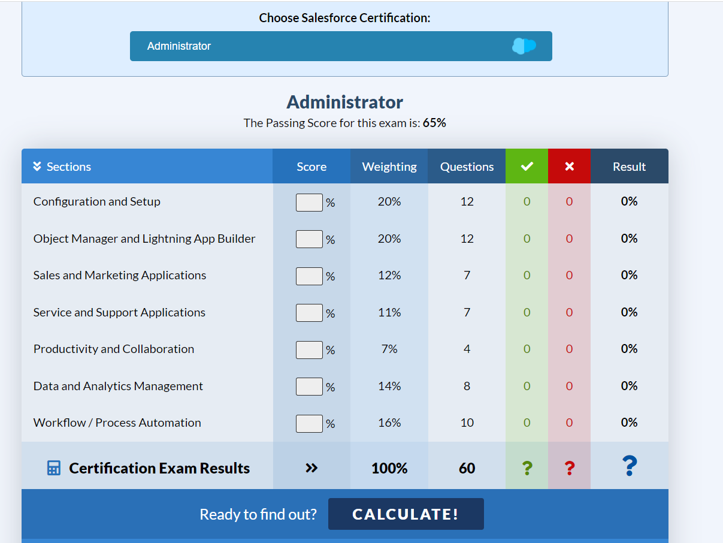Click the calculator icon beside Certification Exam Results
The width and height of the screenshot is (723, 543).
click(x=54, y=468)
